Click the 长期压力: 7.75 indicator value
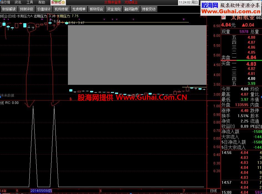This screenshot has width=262, height=194. pos(68,16)
